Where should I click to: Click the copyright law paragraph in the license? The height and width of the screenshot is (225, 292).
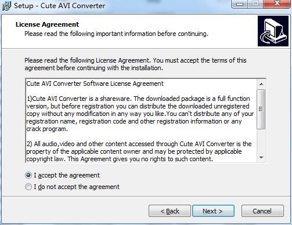(139, 151)
